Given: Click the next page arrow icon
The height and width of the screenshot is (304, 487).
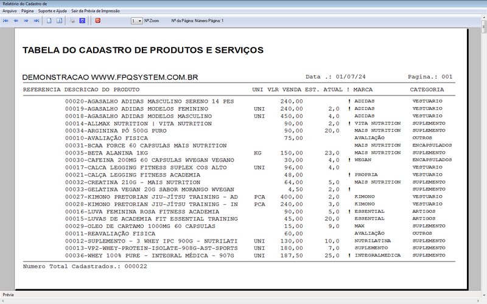Looking at the screenshot, I should (26, 21).
